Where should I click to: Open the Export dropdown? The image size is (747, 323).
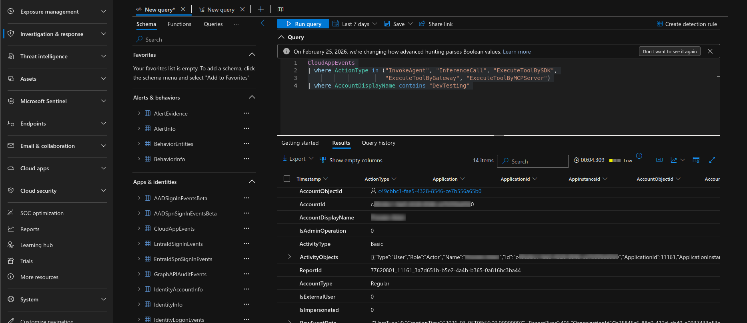298,159
